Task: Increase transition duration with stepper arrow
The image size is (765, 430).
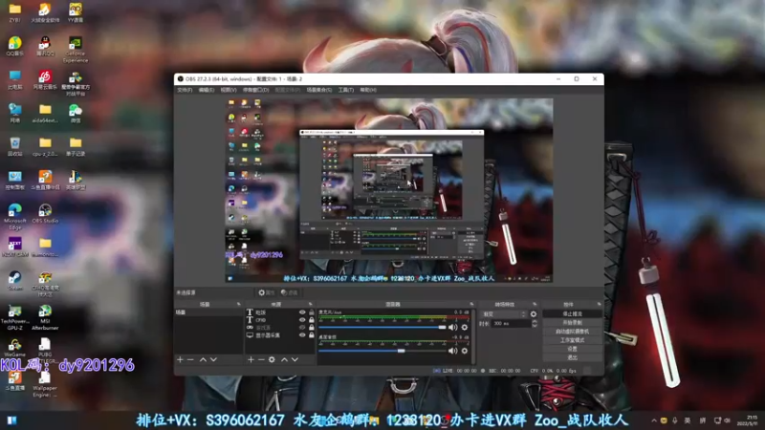Action: pos(535,321)
